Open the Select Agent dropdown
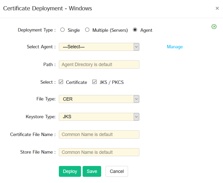 pyautogui.click(x=99, y=47)
